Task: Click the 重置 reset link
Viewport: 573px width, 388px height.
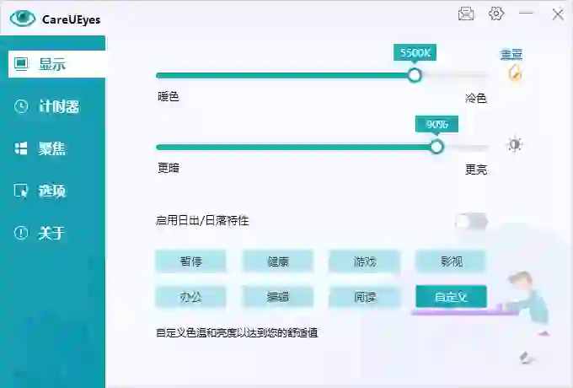Action: [511, 54]
